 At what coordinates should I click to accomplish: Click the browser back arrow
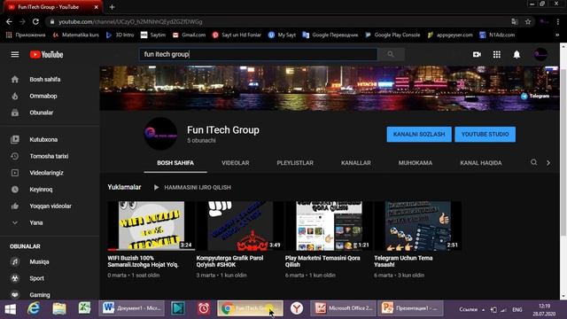[x=9, y=21]
